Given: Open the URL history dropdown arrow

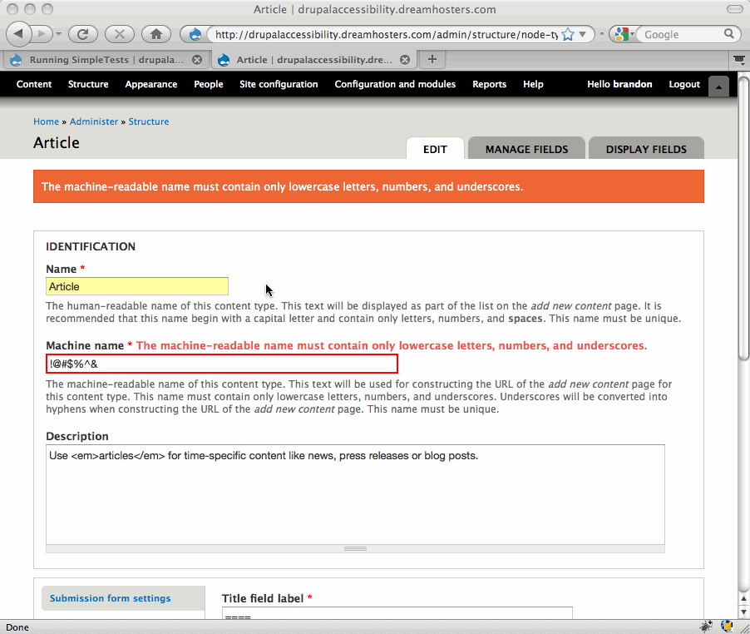Looking at the screenshot, I should [x=583, y=34].
